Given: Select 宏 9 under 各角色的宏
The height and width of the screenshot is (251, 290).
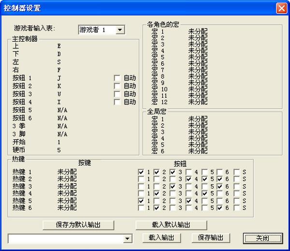Looking at the screenshot, I should pos(179,83).
